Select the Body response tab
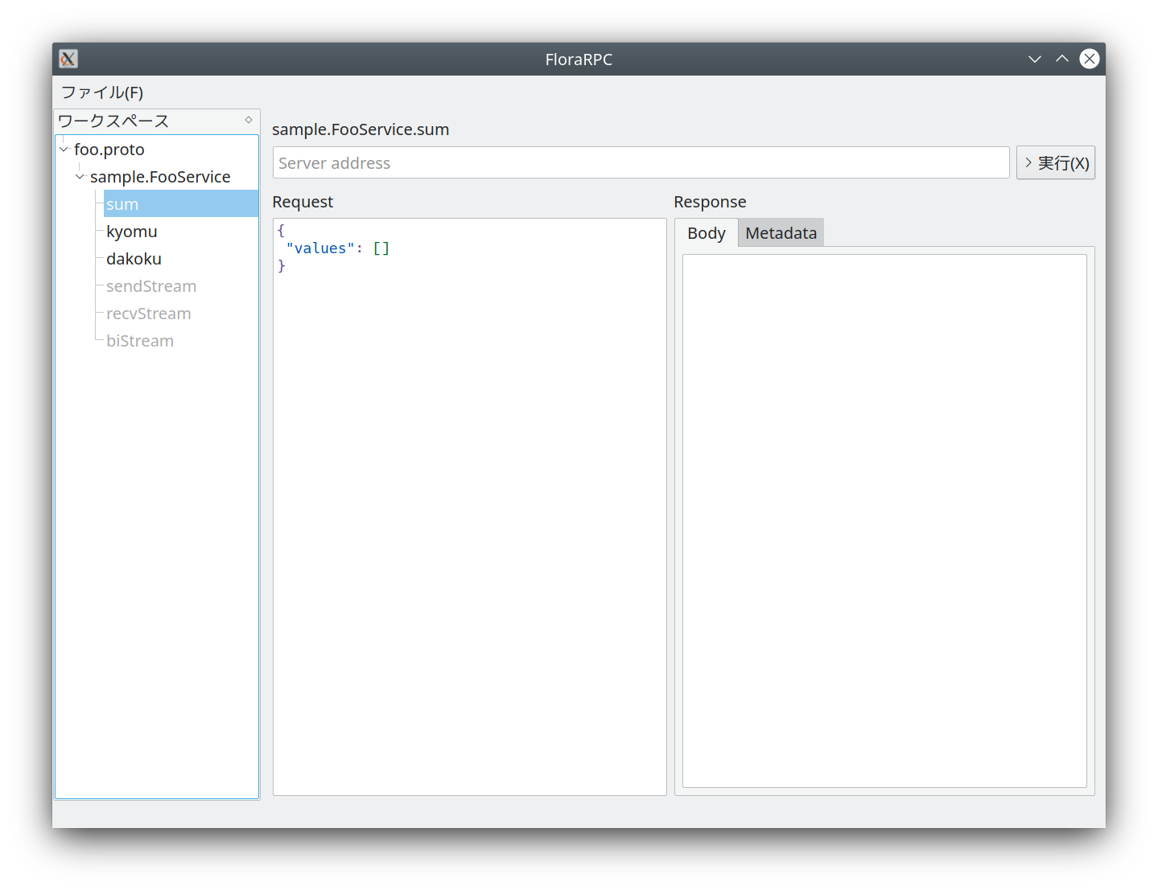The image size is (1158, 890). coord(706,233)
